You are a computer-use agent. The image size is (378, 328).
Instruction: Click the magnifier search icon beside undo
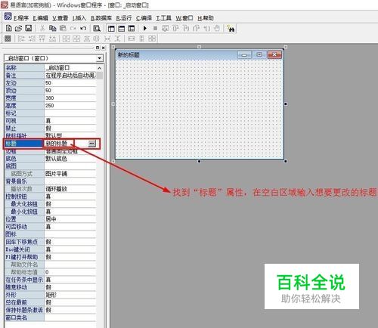point(97,28)
